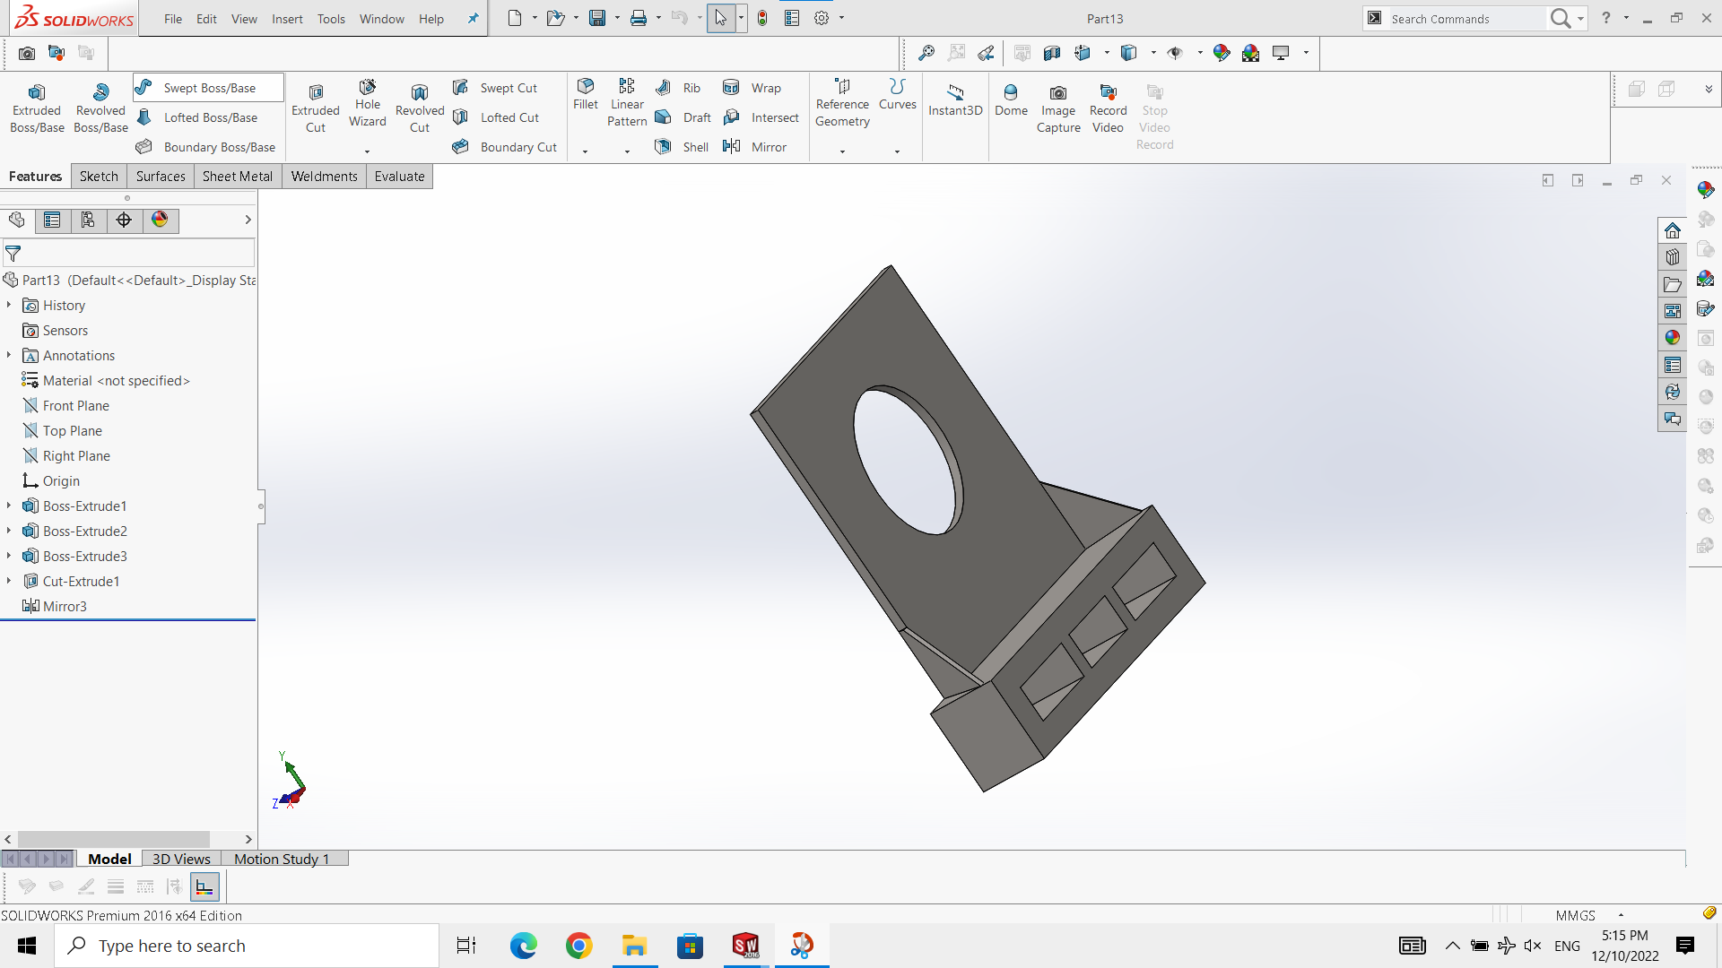The height and width of the screenshot is (968, 1722).
Task: Open the File menu
Action: [x=173, y=19]
